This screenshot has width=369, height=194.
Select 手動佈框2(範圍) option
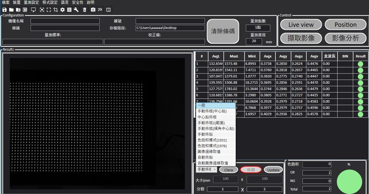(216, 123)
